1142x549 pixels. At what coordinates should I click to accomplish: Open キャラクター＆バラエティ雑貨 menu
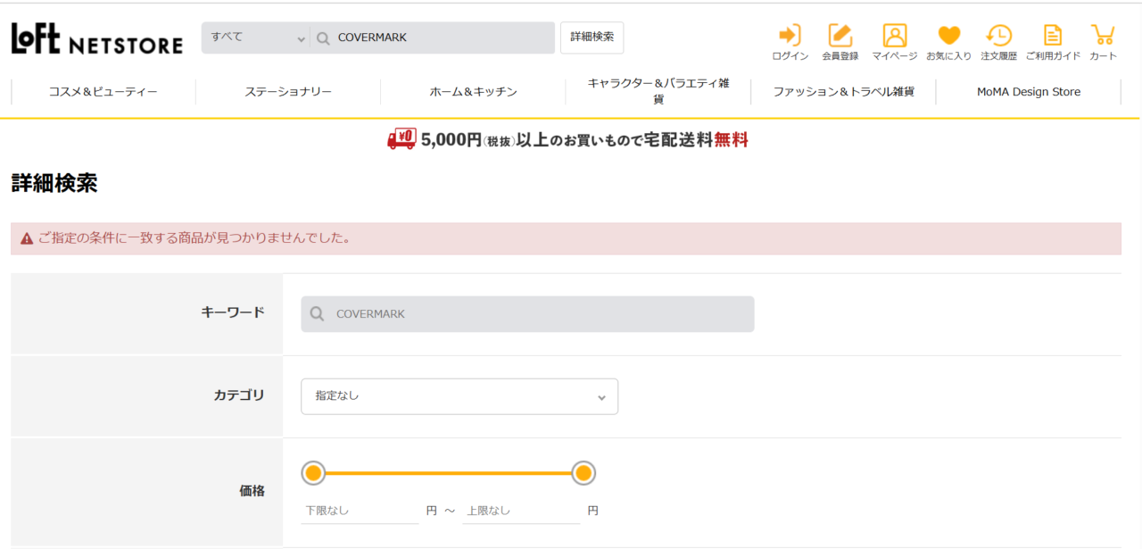(658, 92)
